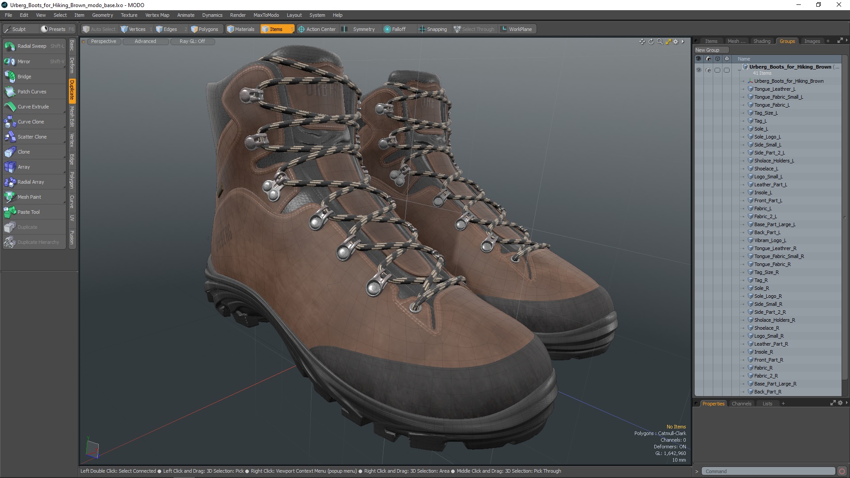Viewport: 850px width, 478px height.
Task: Switch to Vertices selection mode
Action: click(137, 29)
